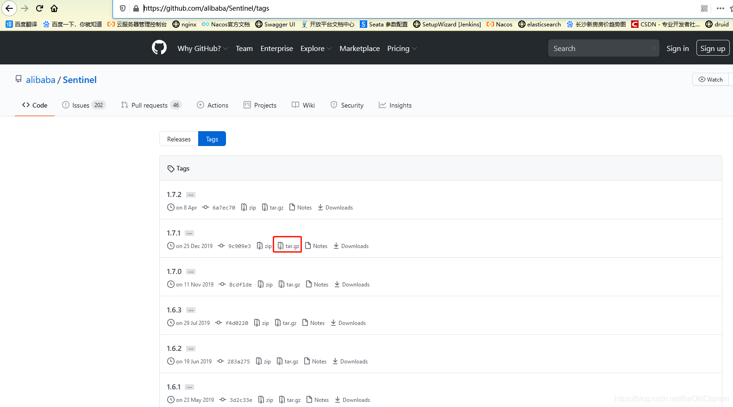Click Sign in
This screenshot has height=407, width=733.
(x=677, y=48)
